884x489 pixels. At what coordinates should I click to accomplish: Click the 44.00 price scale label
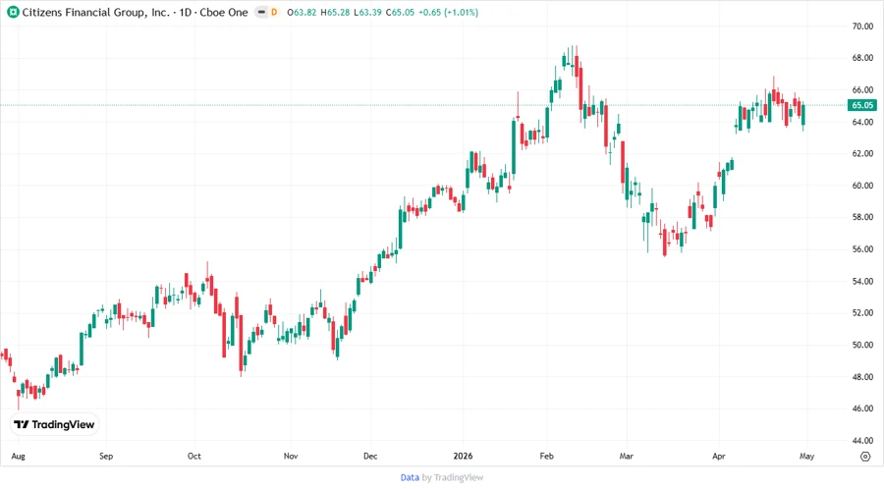pyautogui.click(x=862, y=441)
